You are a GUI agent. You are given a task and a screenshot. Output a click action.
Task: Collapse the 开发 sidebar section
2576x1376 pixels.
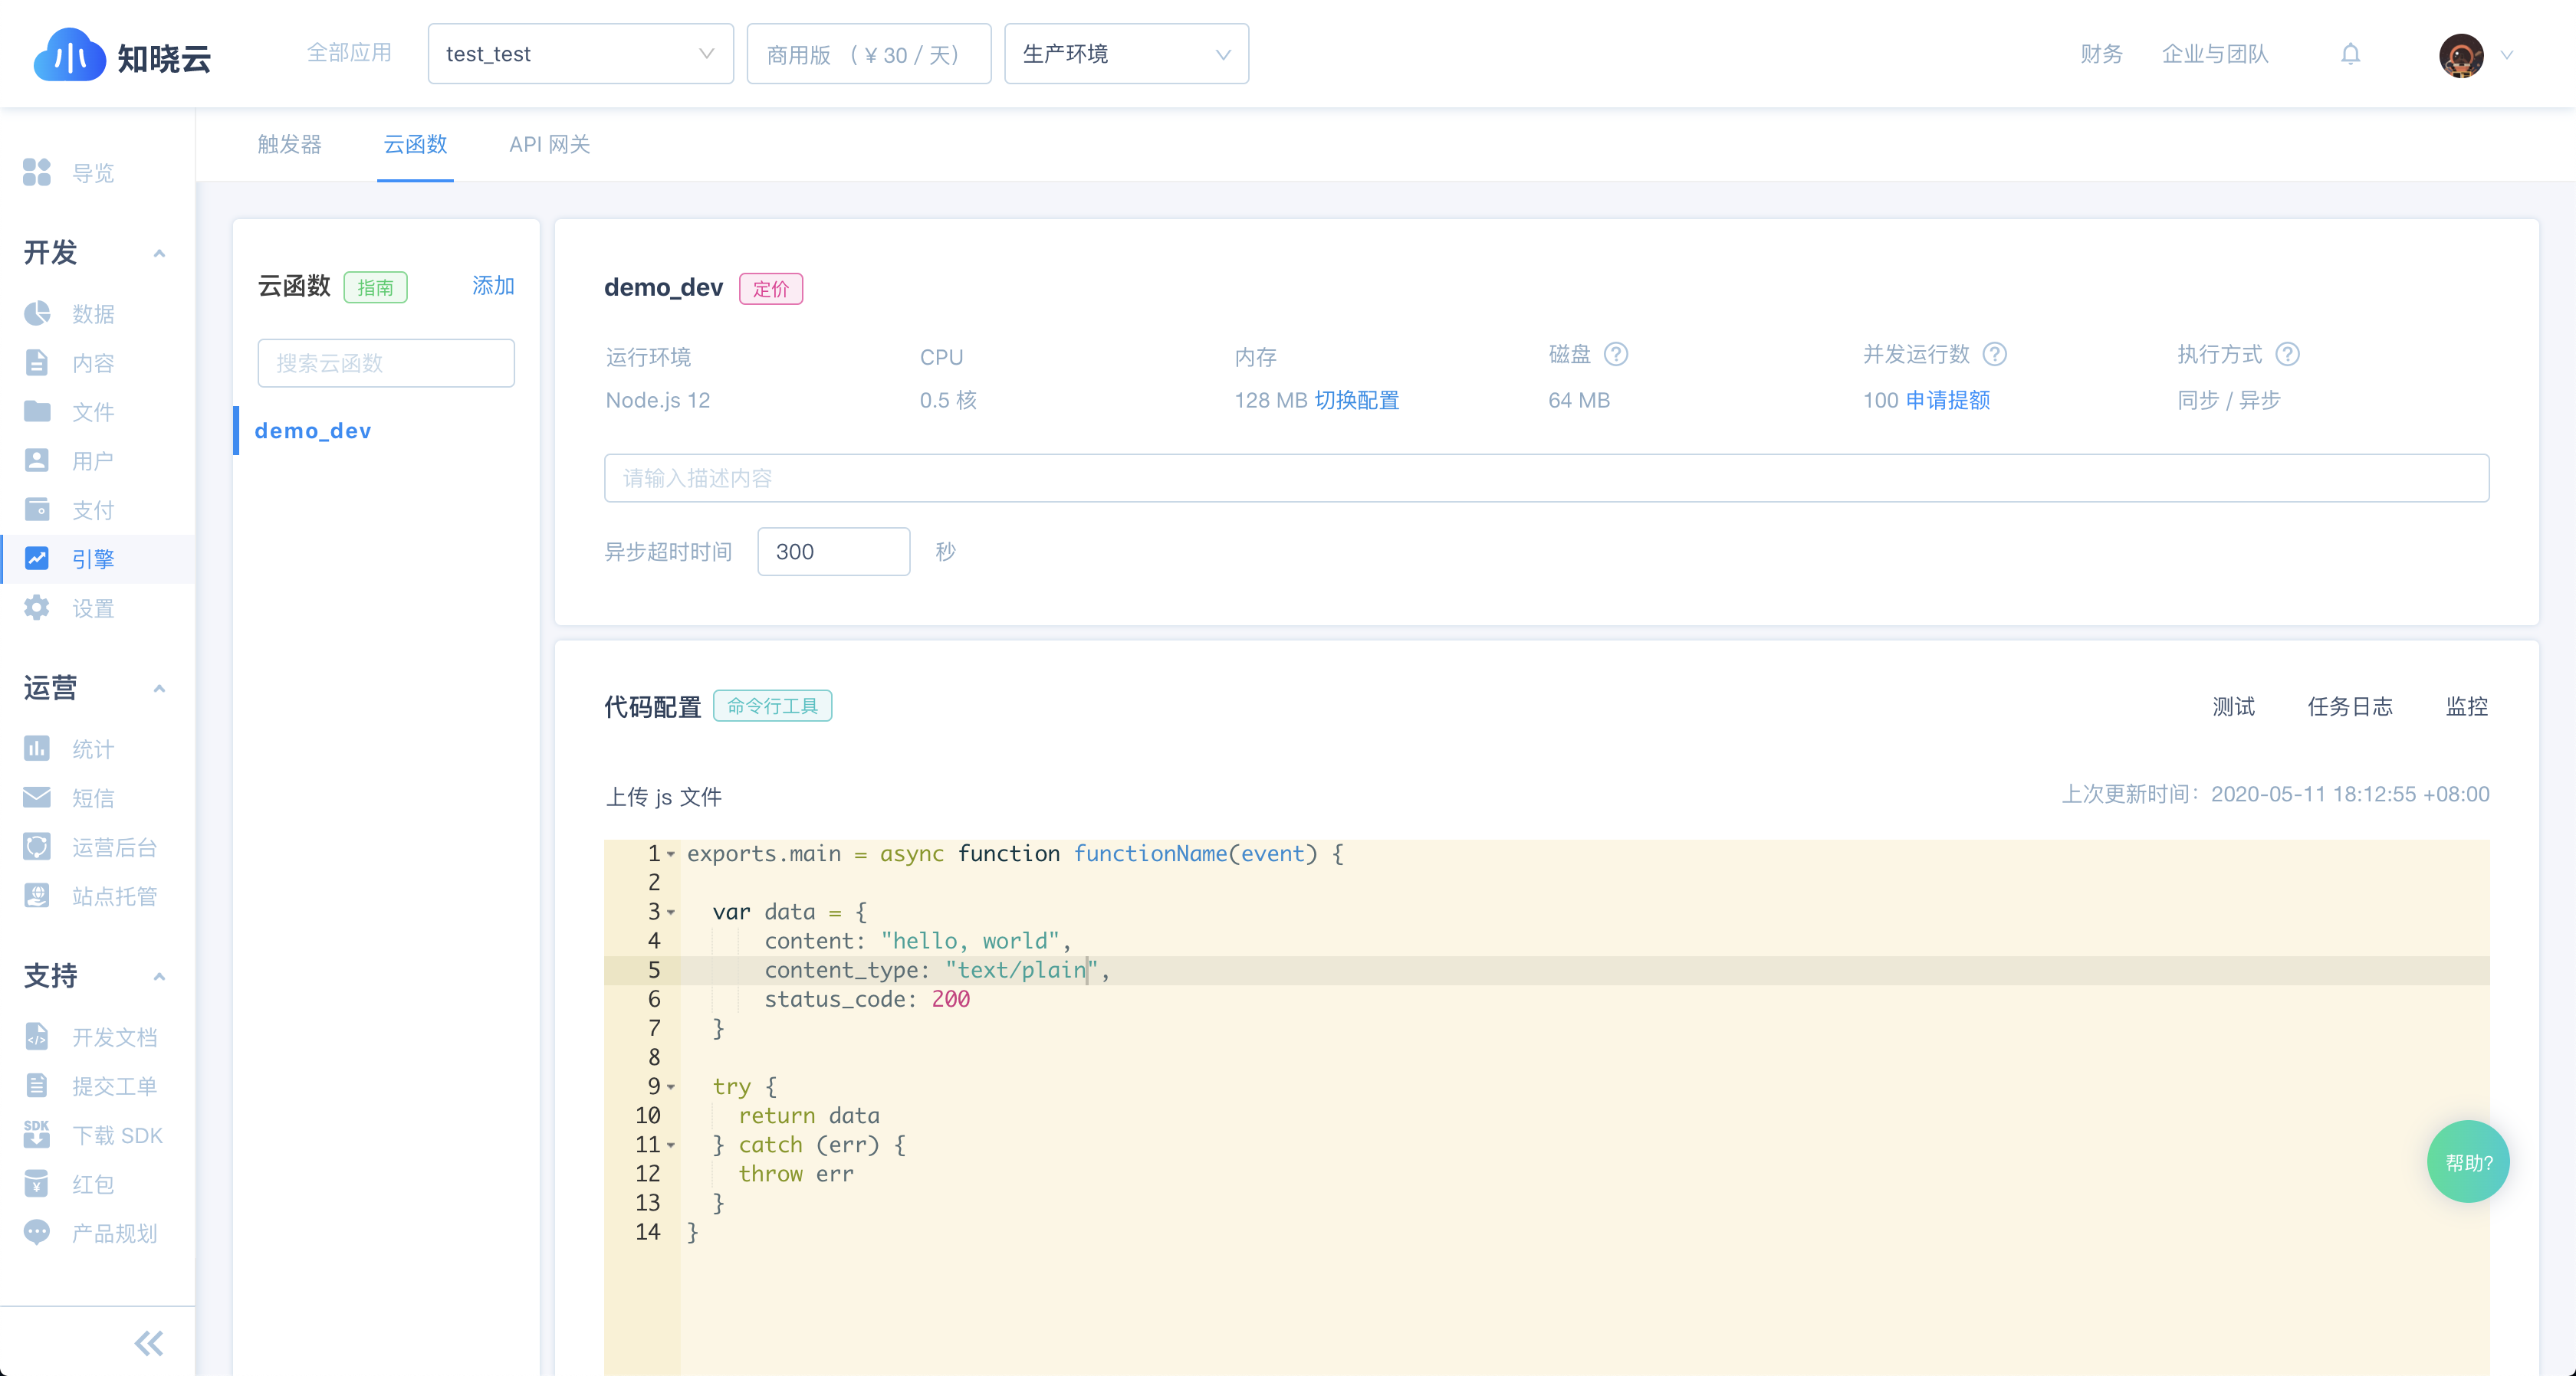[x=159, y=253]
